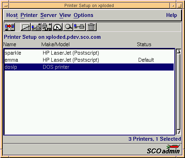
Task: Click the add local printer icon
Action: 36,27
